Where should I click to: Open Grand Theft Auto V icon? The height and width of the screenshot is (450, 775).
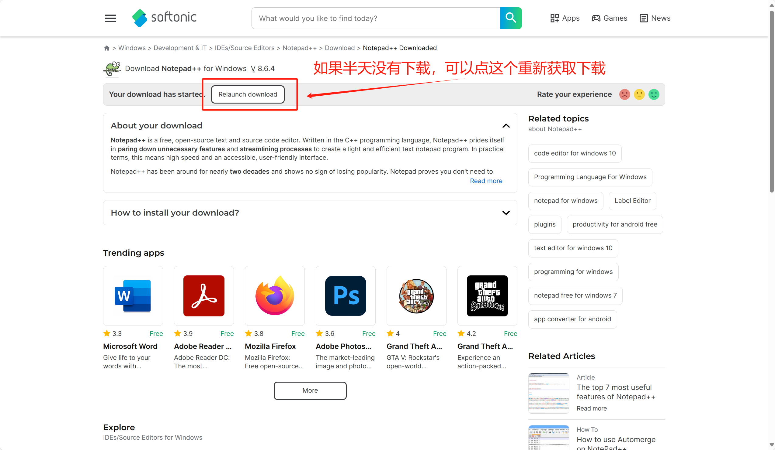tap(416, 296)
